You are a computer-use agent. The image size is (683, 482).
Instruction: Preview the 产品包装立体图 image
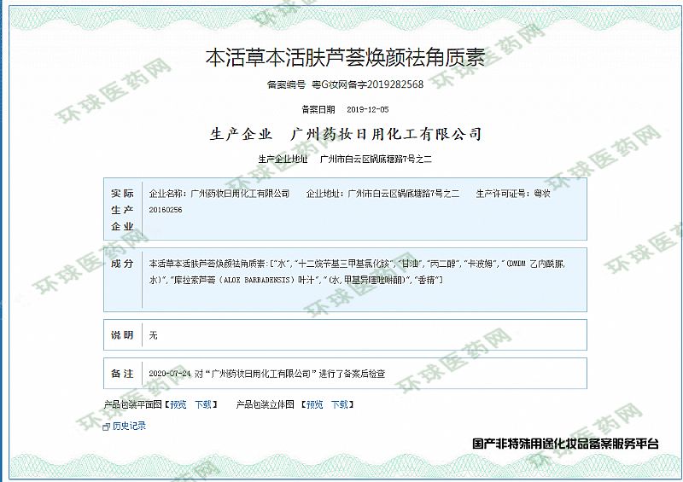(314, 404)
